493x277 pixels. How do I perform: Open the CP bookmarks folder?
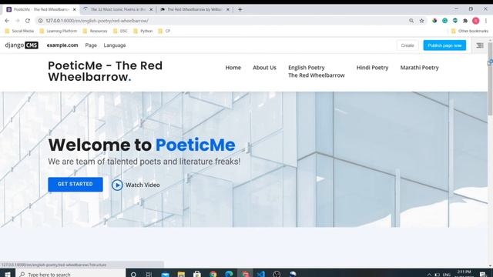click(164, 31)
